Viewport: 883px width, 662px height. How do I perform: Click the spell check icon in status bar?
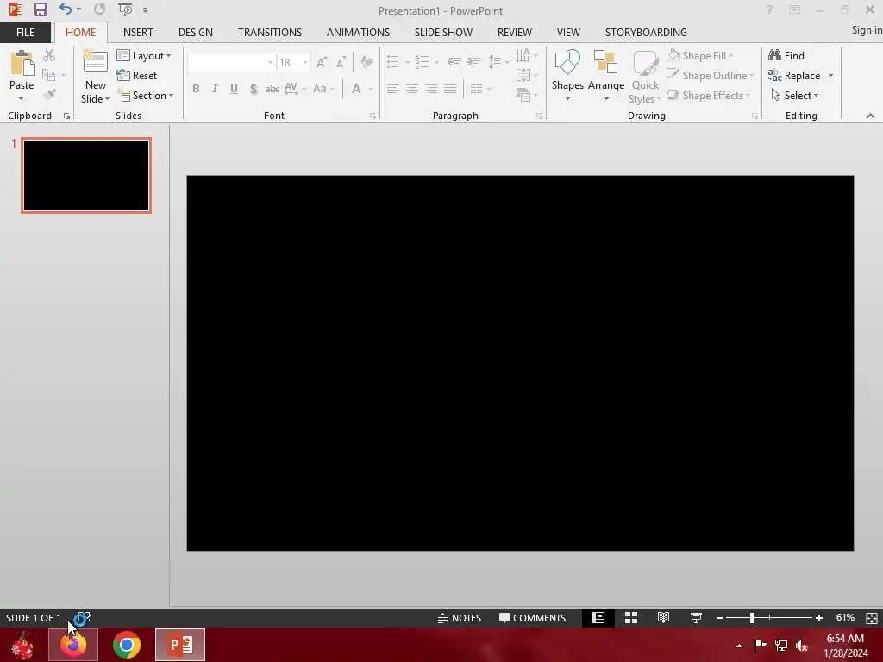(x=83, y=618)
